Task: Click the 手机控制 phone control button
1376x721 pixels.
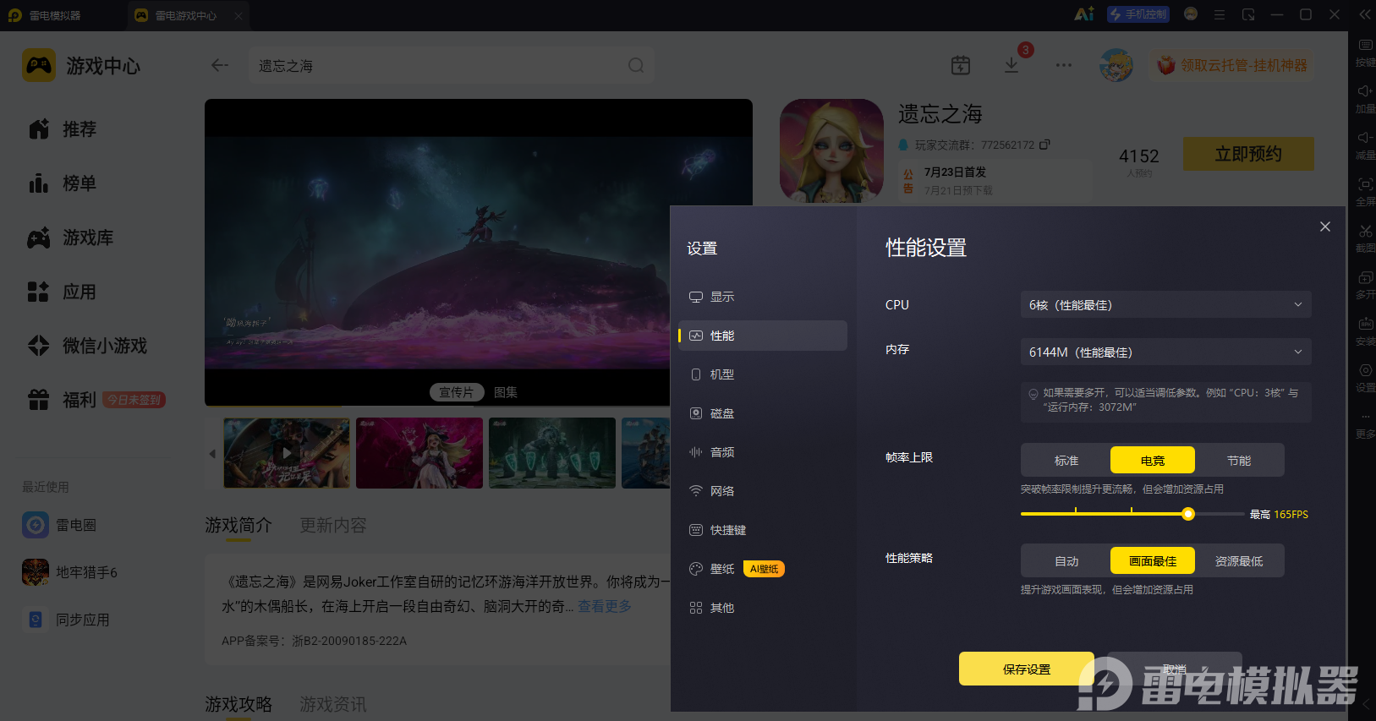Action: point(1138,14)
